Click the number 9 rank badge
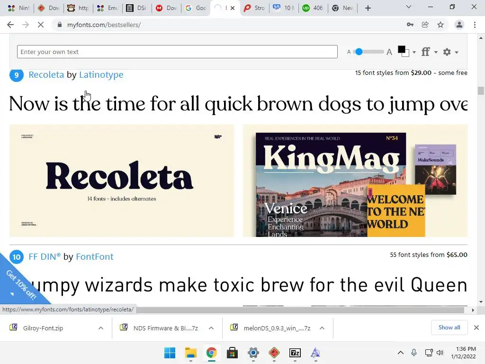The width and height of the screenshot is (485, 364). 17,75
